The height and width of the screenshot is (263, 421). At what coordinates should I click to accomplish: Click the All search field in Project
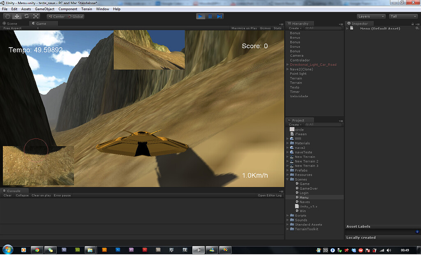pyautogui.click(x=310, y=125)
